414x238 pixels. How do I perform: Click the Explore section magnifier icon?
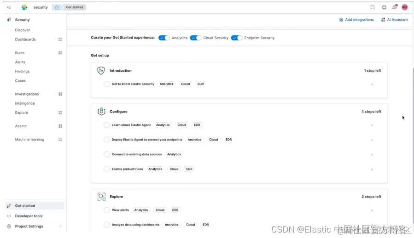pos(101,197)
